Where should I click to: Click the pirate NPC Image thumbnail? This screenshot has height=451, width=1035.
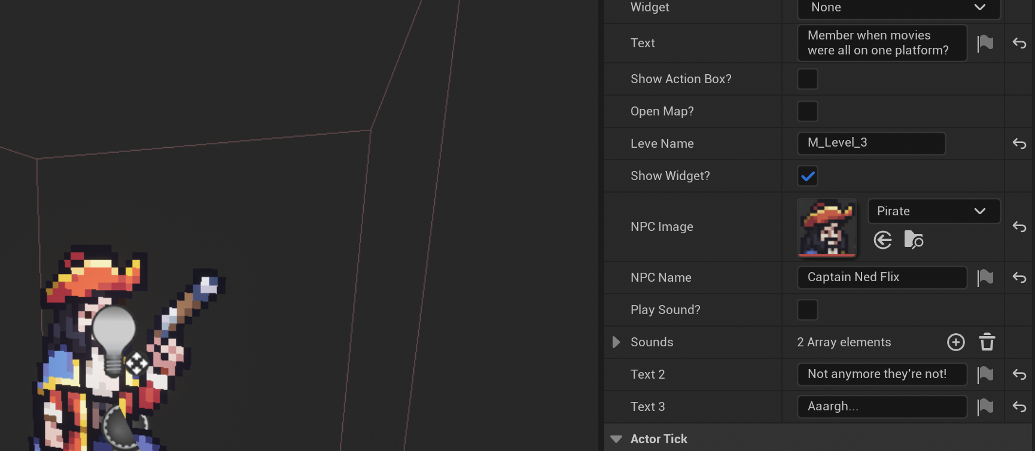tap(827, 227)
